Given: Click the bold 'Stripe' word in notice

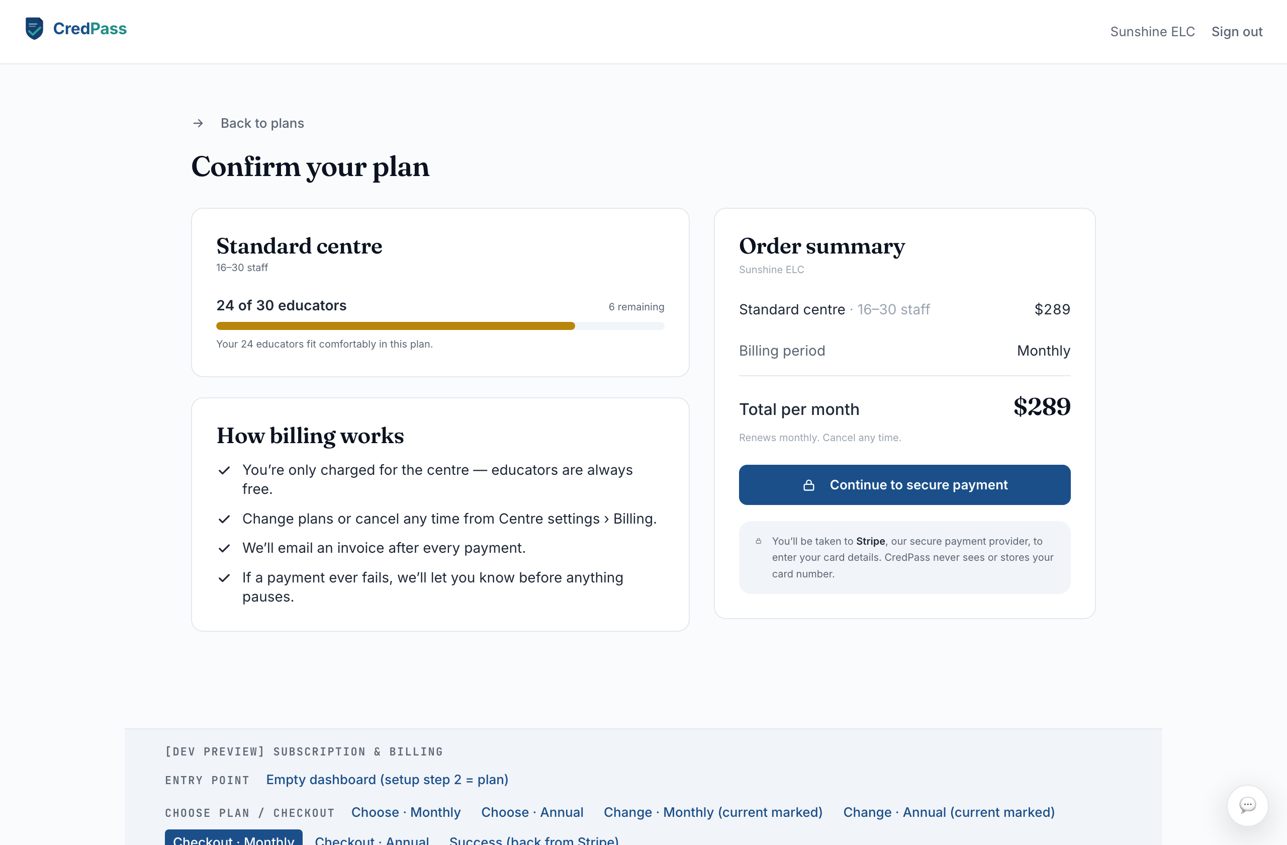Looking at the screenshot, I should [871, 541].
